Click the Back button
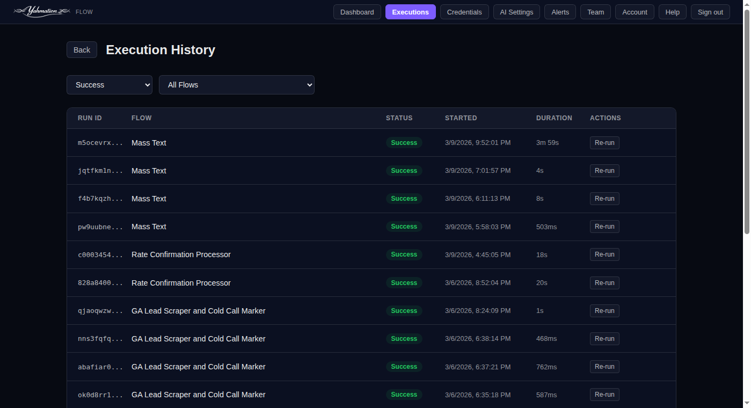Screen dimensions: 751x408 pyautogui.click(x=82, y=49)
